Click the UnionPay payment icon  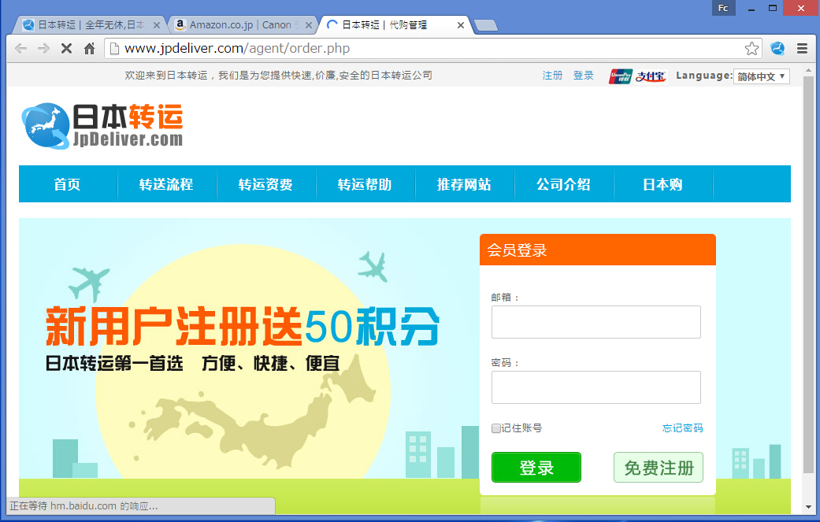621,76
